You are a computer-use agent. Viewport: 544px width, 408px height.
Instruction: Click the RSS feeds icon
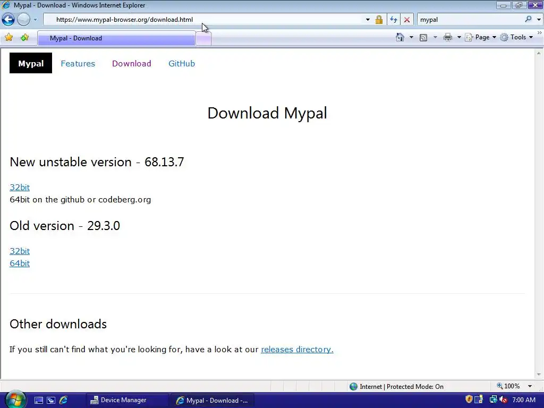(423, 38)
